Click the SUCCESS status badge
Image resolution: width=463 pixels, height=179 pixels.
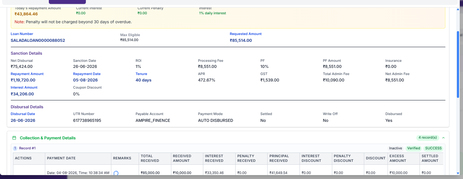point(433,148)
